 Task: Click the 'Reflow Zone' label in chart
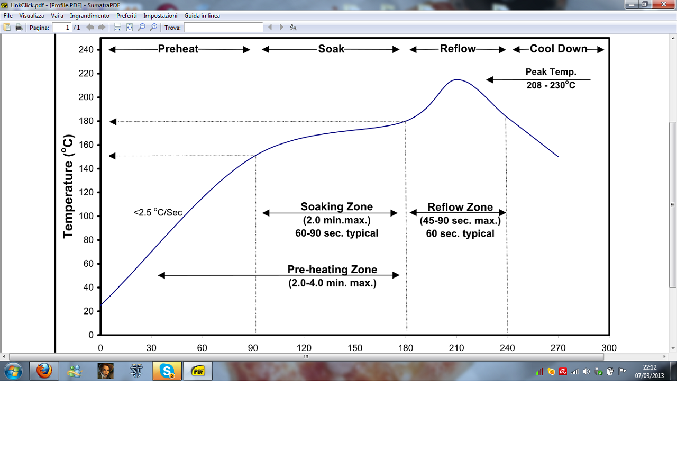(460, 207)
